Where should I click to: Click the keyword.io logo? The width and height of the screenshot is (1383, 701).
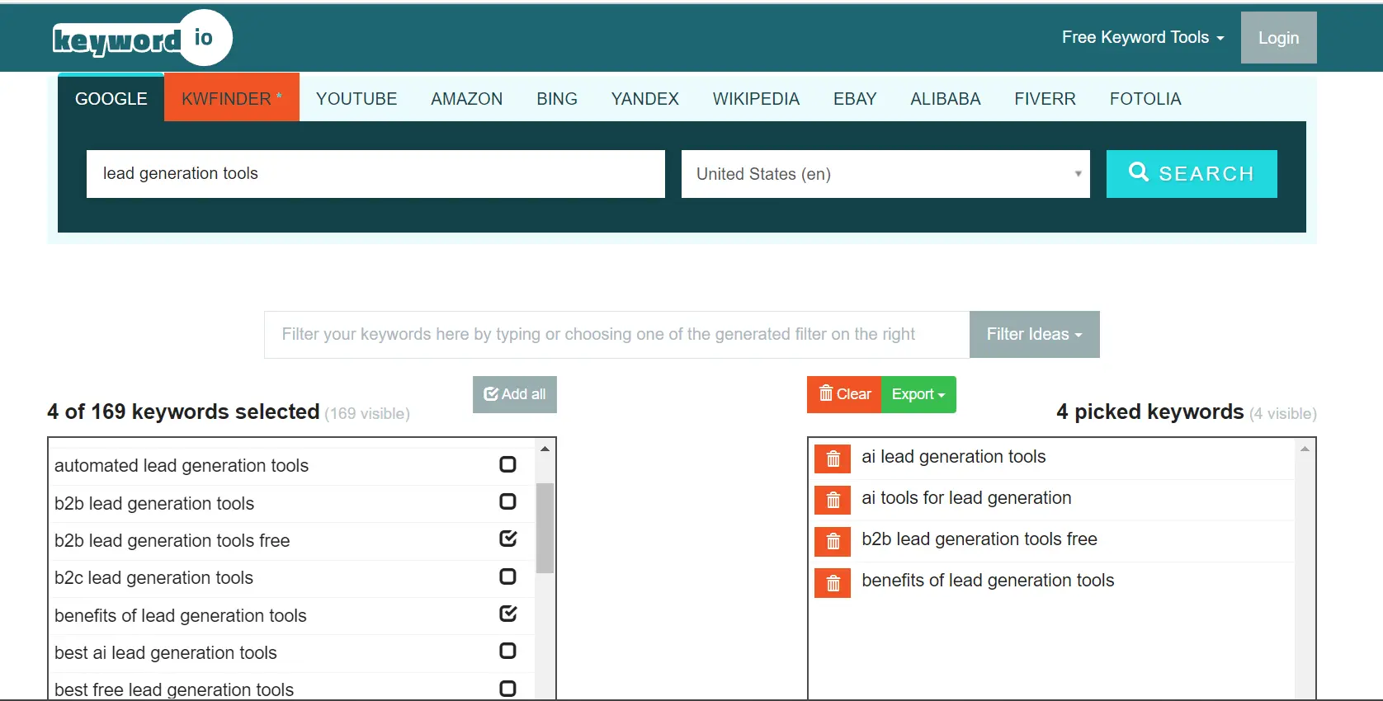[x=142, y=38]
